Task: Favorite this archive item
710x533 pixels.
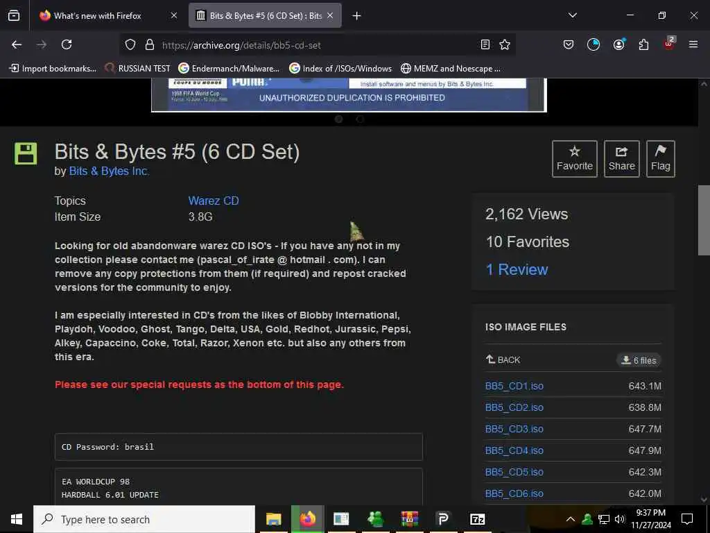Action: point(575,159)
